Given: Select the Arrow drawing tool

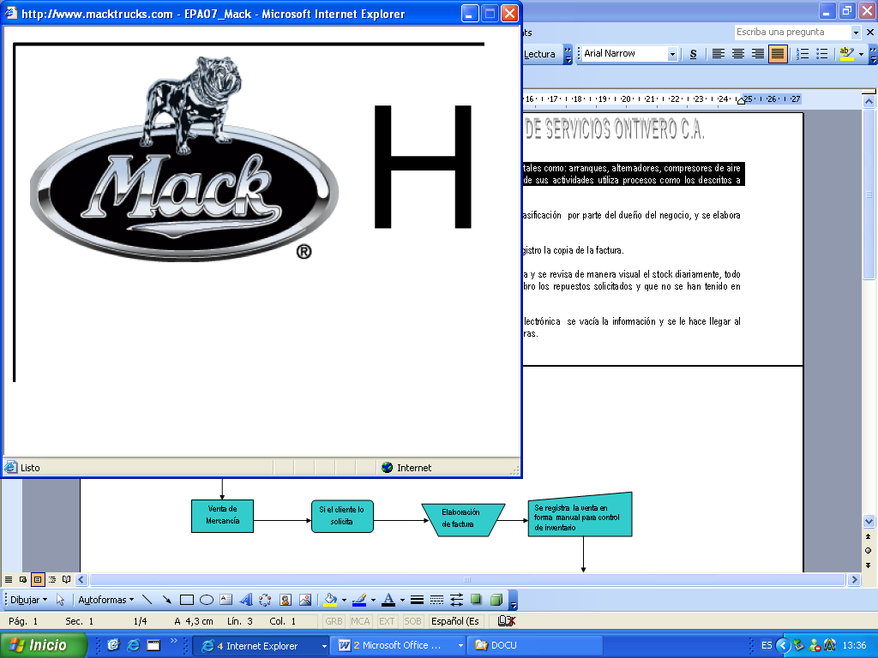Looking at the screenshot, I should [x=167, y=600].
